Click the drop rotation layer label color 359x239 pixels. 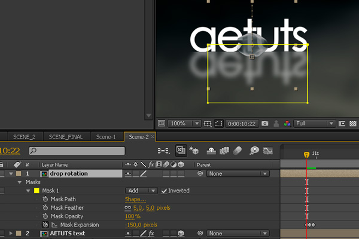coord(19,173)
